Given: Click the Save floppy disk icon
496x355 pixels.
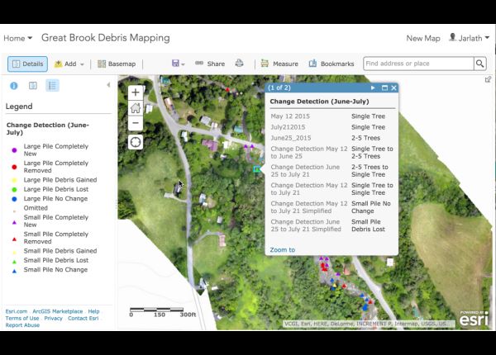Looking at the screenshot, I should [175, 64].
